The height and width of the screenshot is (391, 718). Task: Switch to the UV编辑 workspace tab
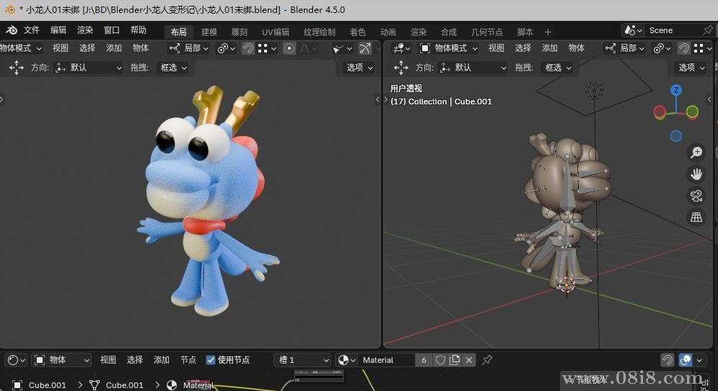coord(275,32)
